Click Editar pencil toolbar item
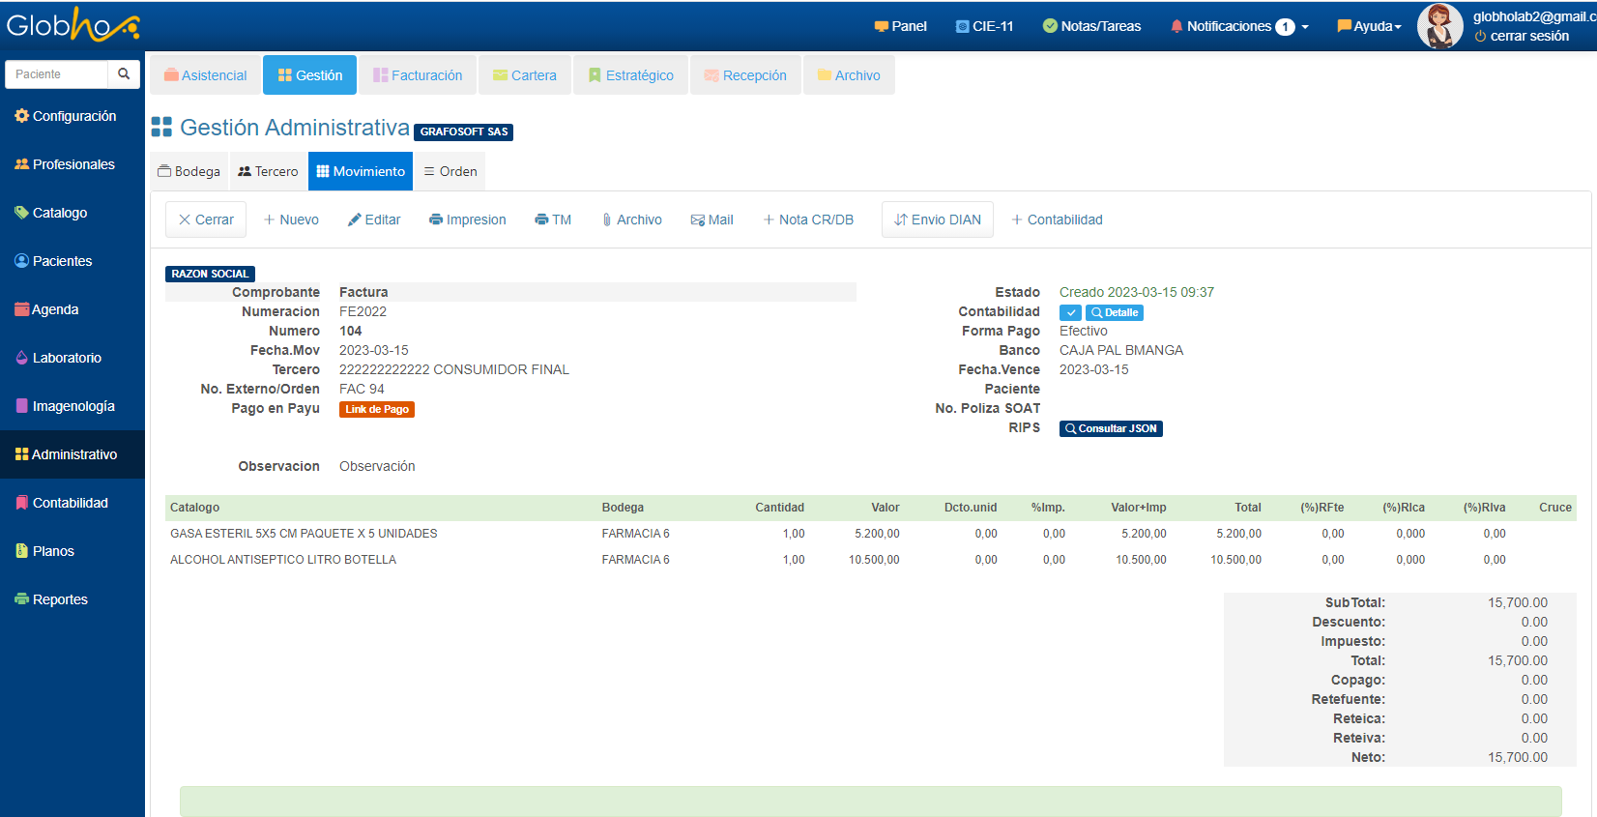Viewport: 1597px width, 817px height. (374, 219)
